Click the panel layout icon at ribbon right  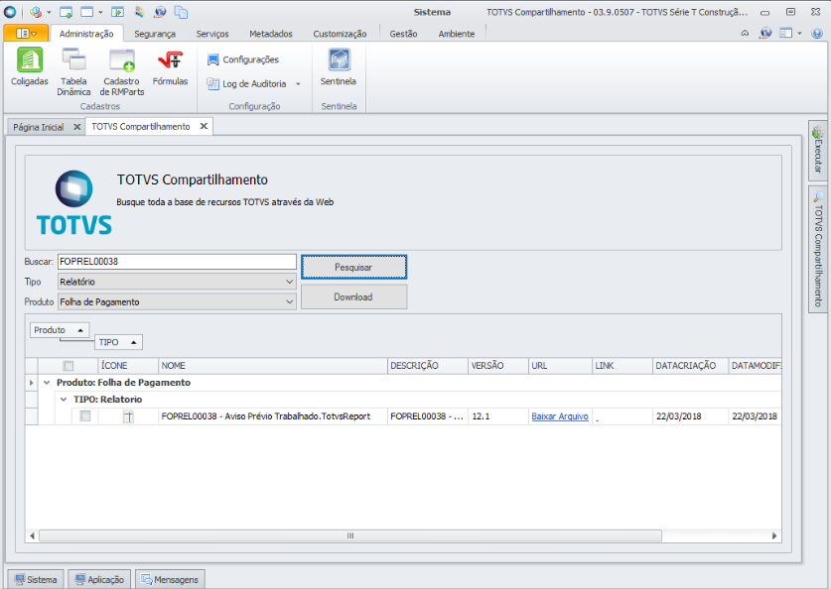pyautogui.click(x=786, y=34)
